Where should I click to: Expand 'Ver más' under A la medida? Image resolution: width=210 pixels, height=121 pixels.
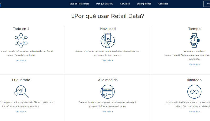(x=108, y=112)
